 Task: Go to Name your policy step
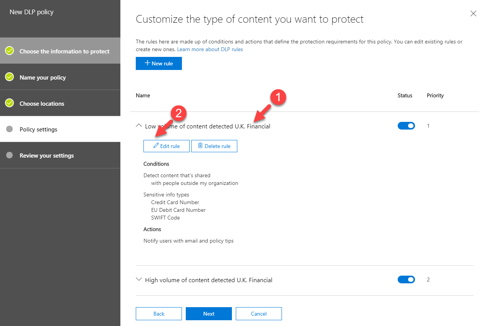click(60, 77)
